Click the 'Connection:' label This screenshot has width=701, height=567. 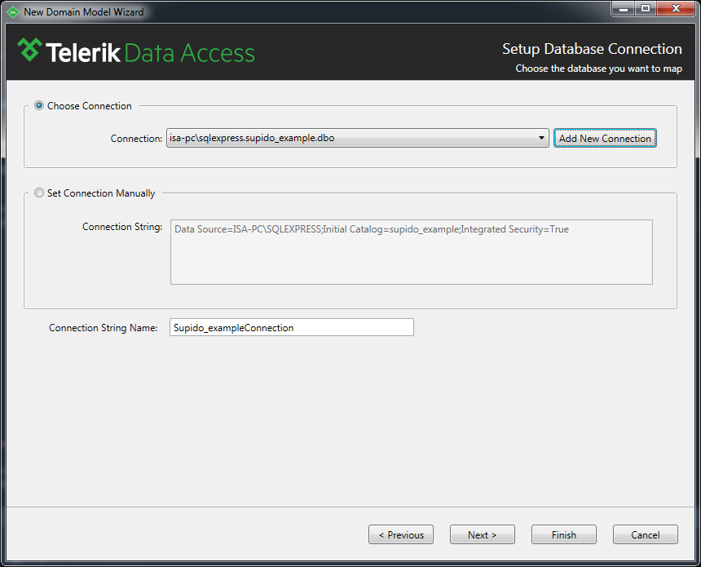coord(136,138)
